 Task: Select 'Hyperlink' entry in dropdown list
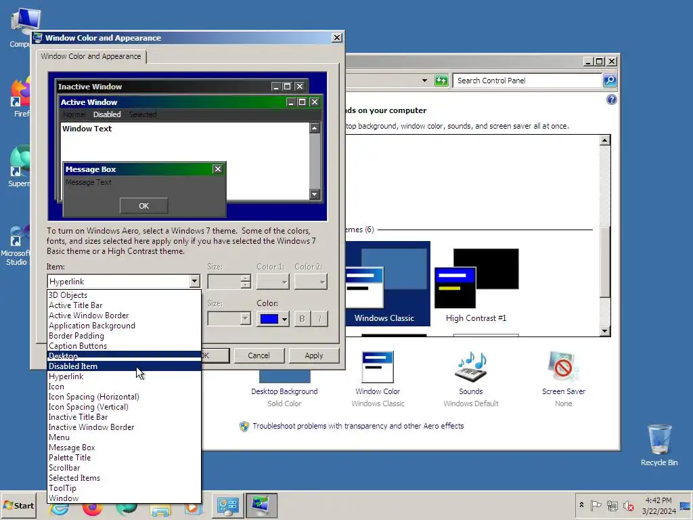(125, 376)
